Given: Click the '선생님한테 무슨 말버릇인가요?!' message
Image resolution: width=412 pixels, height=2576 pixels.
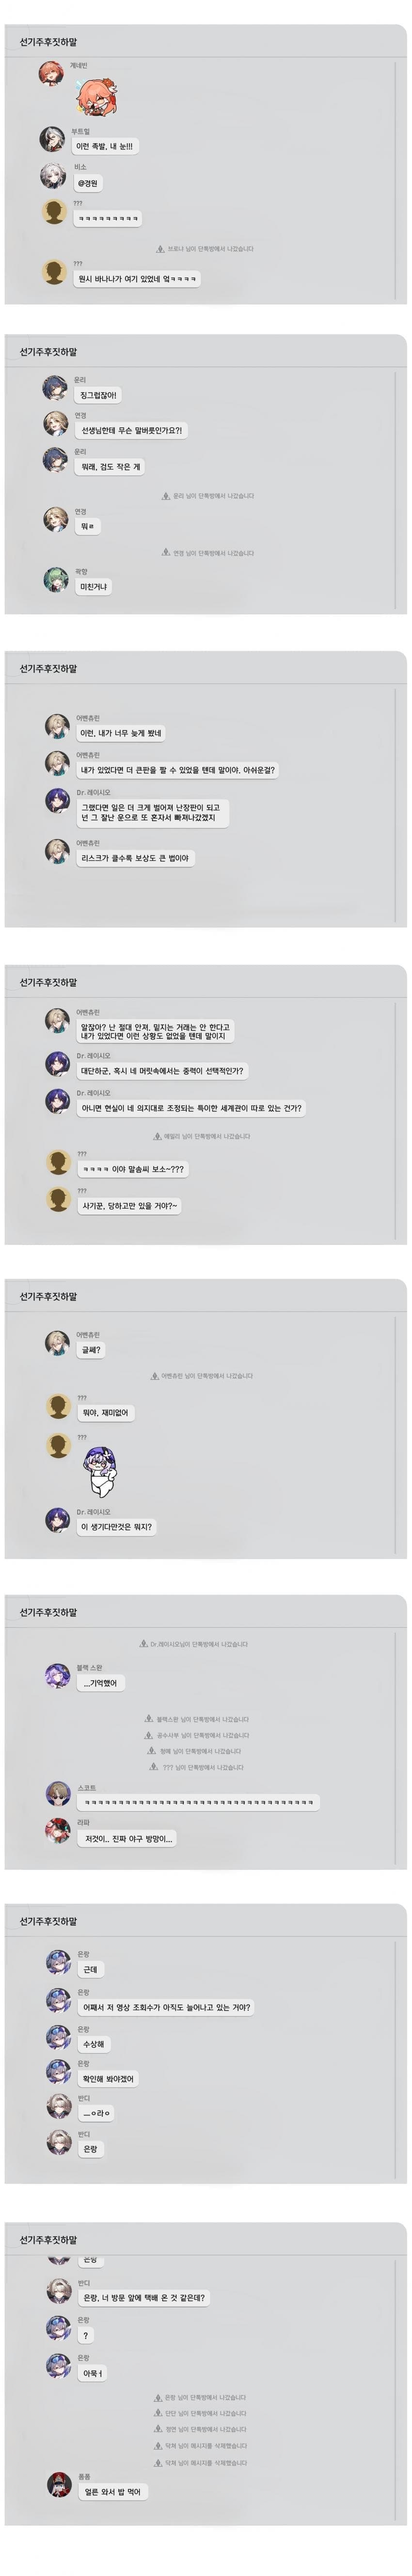Looking at the screenshot, I should click(132, 430).
